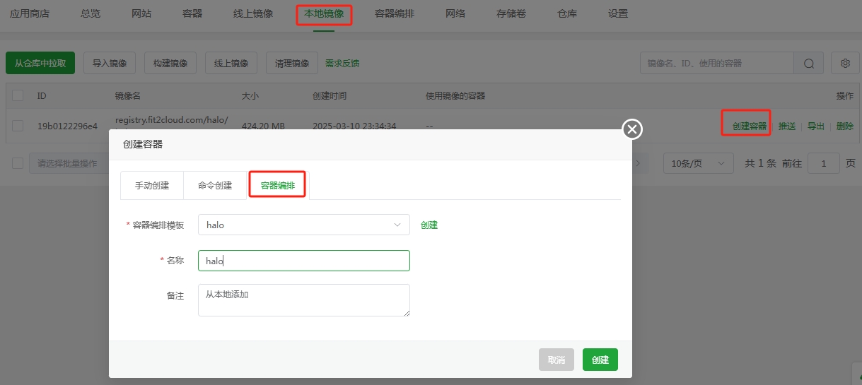862x385 pixels.
Task: Click into the 备注 textarea
Action: click(x=303, y=300)
